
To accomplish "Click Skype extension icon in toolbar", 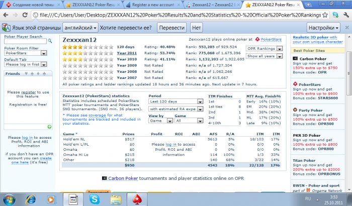I will click(x=335, y=15).
